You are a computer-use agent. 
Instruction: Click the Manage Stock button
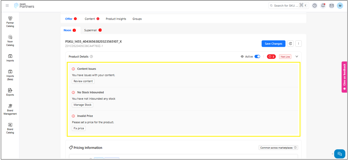82,105
